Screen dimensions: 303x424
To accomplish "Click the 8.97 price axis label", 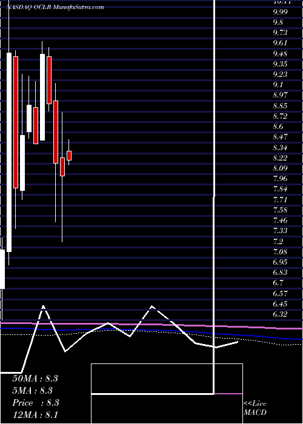I will click(x=280, y=95).
